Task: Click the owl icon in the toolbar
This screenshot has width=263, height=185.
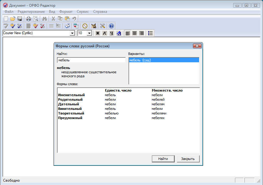Action: 93,26
